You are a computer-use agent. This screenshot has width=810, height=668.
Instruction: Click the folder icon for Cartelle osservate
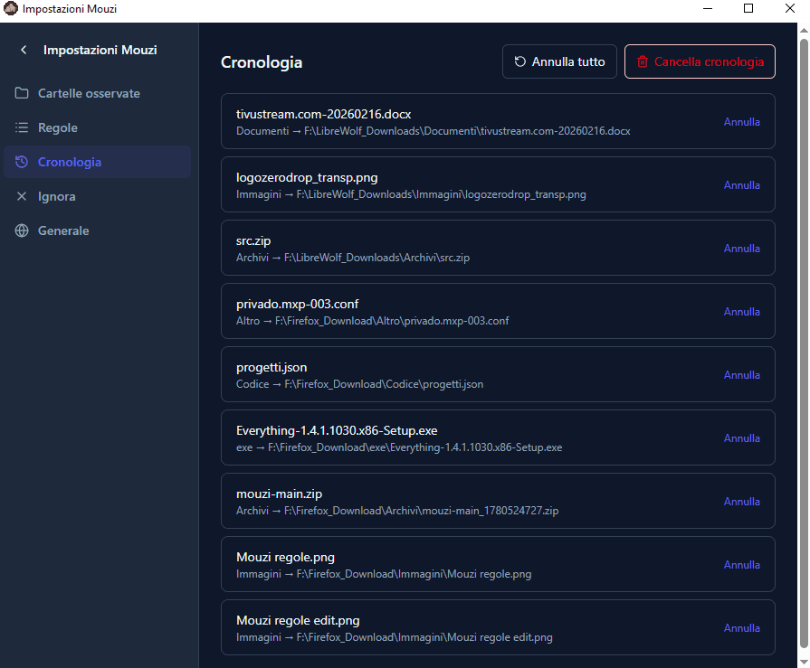pyautogui.click(x=22, y=93)
